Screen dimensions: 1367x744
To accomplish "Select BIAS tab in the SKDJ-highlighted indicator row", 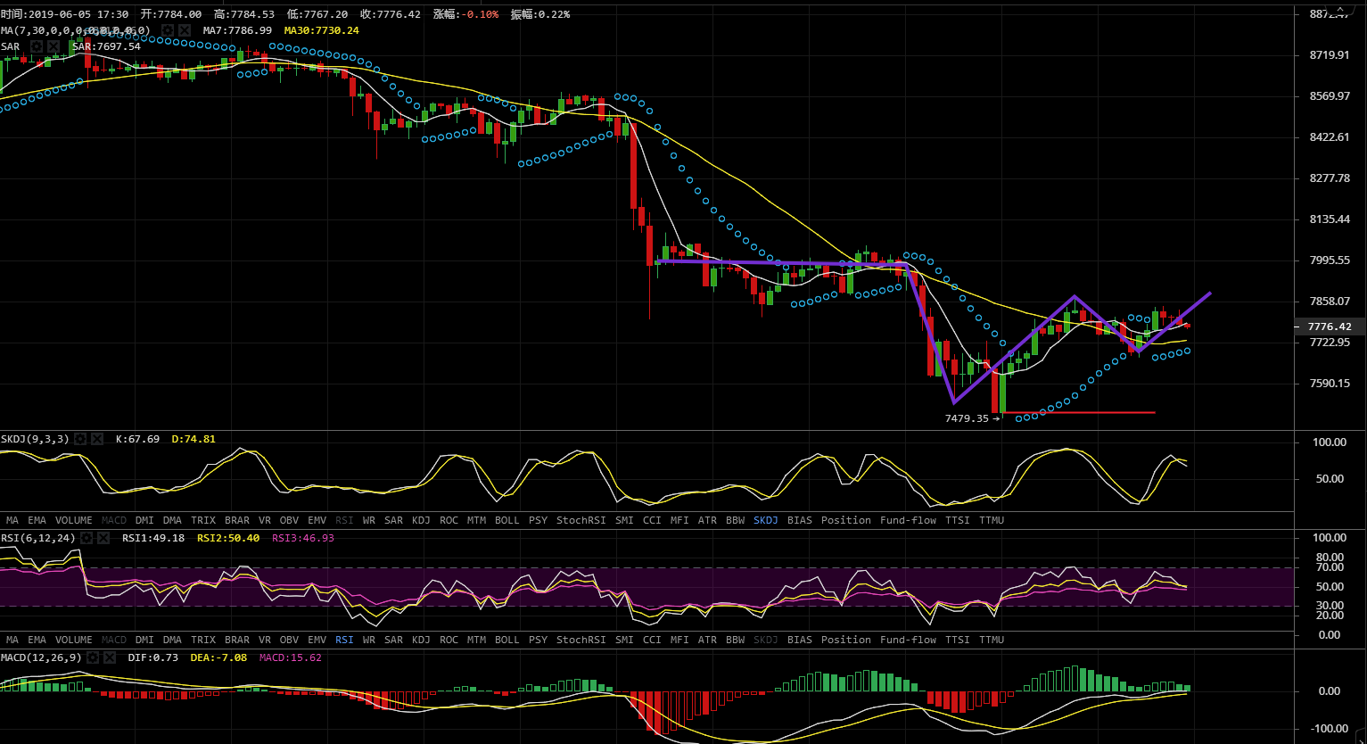I will point(800,520).
